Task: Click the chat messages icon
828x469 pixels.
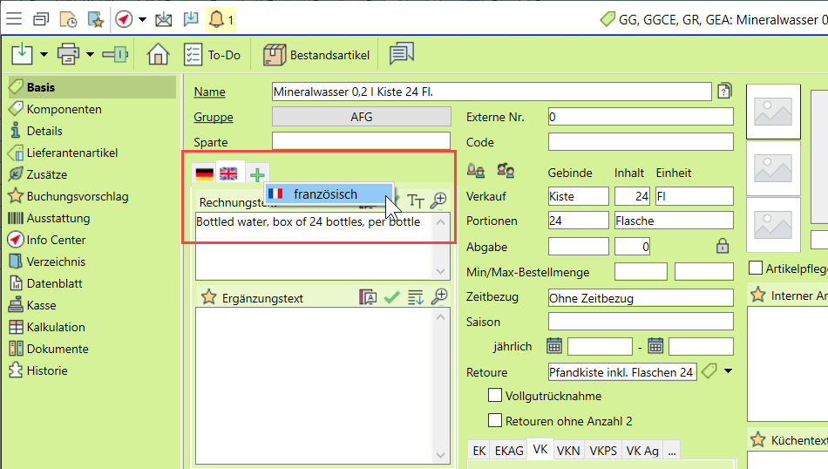Action: point(401,55)
